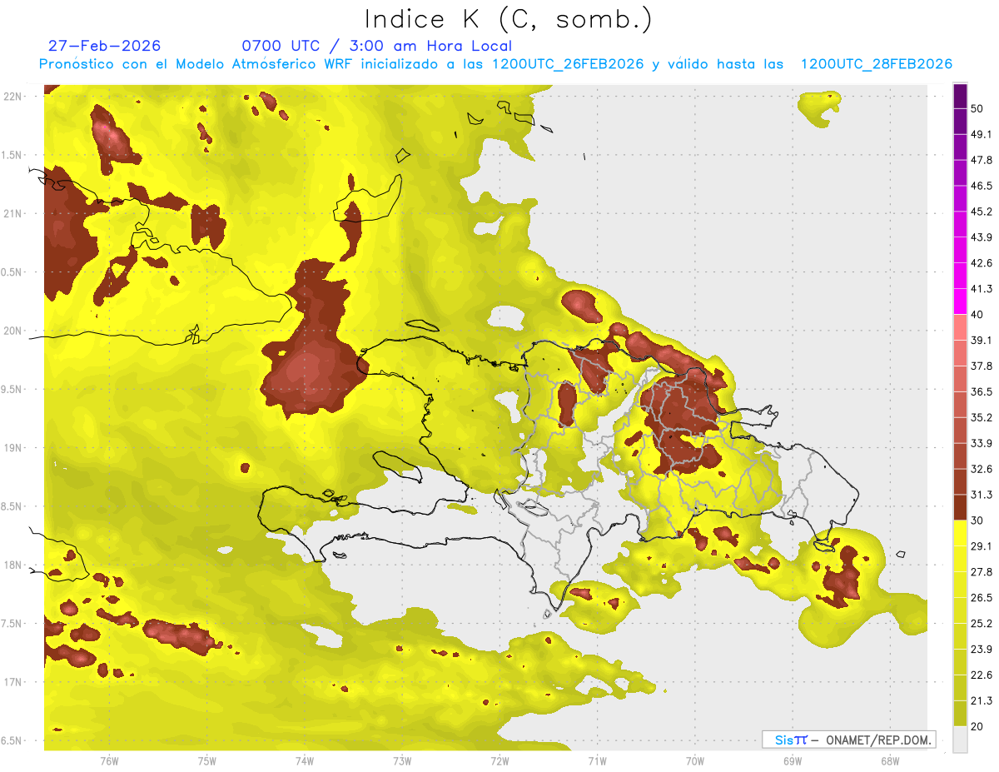Click the magenta swatch between 40 and 41.3
Viewport: 999px width, 772px height.
[x=961, y=301]
